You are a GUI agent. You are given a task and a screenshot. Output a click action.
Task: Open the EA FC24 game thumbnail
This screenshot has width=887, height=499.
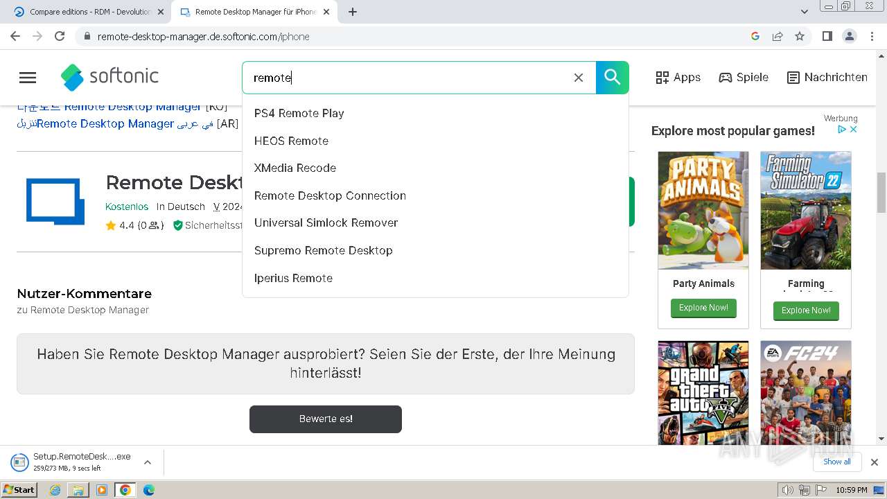[806, 392]
